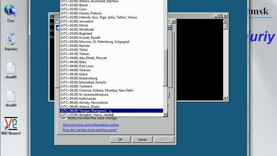Screen dimensions: 277x156
Task: Select (UTC+05:00) Ekaterinburg
Action: point(112,78)
